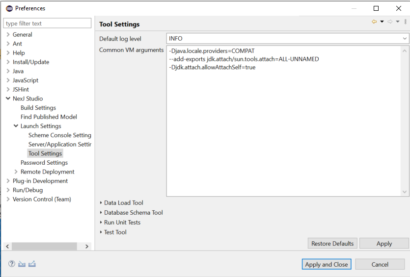The image size is (410, 277).
Task: Expand the Test Tool section
Action: [x=101, y=232]
